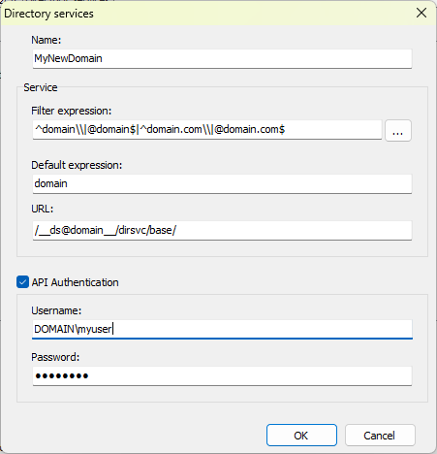The height and width of the screenshot is (454, 437).
Task: Click the Username: label
Action: click(56, 310)
